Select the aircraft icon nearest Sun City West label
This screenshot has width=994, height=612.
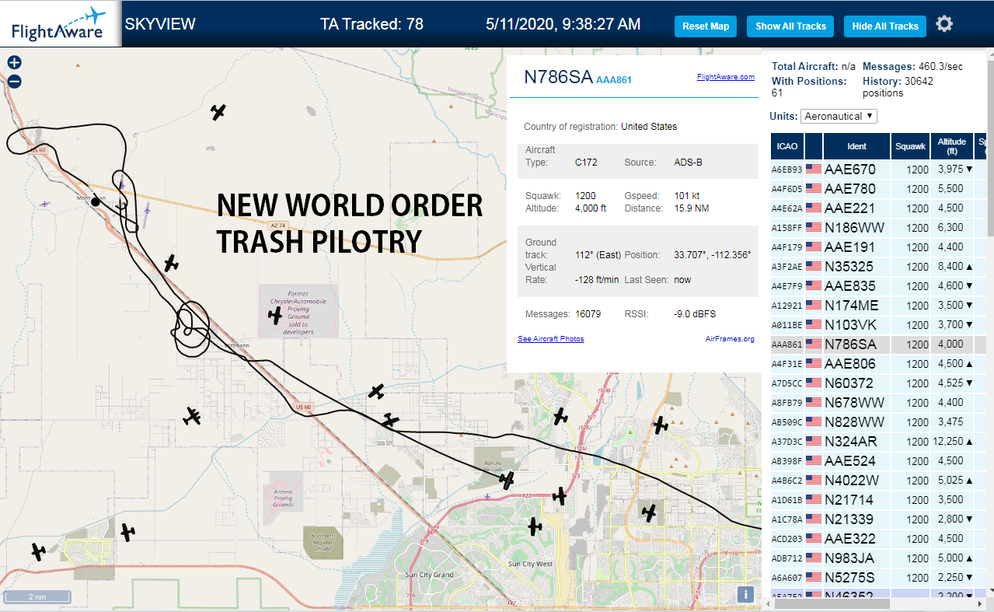(534, 526)
